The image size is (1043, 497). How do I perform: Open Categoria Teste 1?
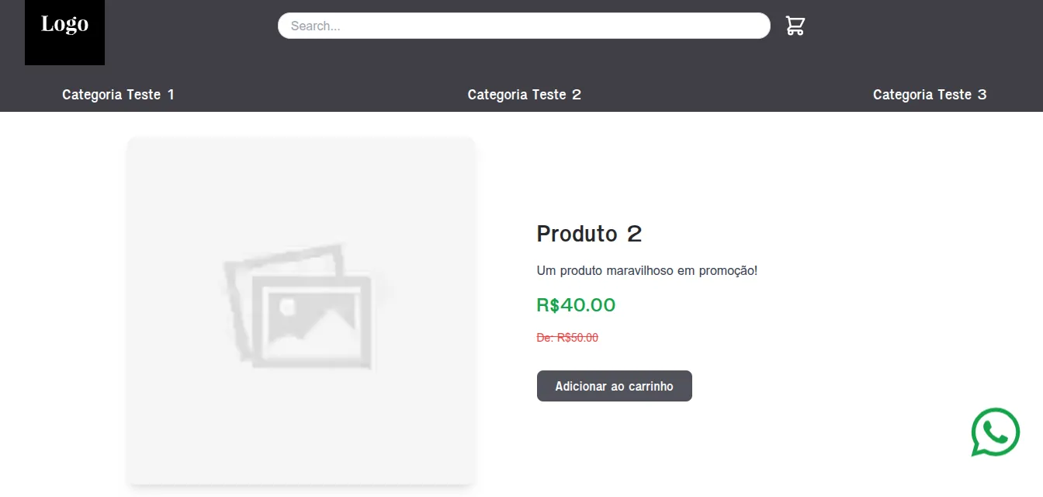point(118,94)
